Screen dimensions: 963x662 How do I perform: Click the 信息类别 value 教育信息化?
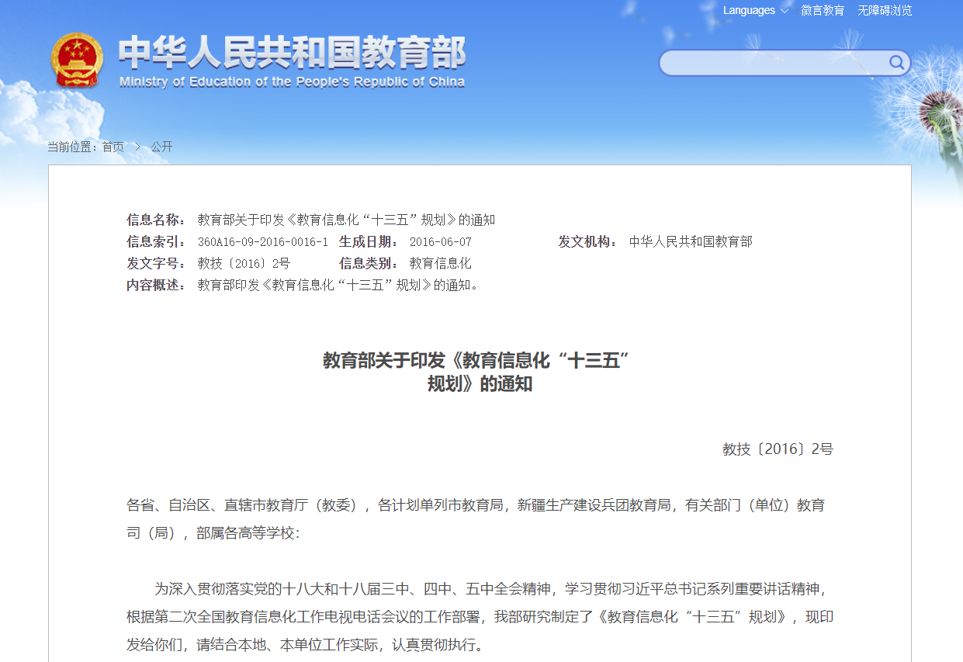[x=440, y=263]
